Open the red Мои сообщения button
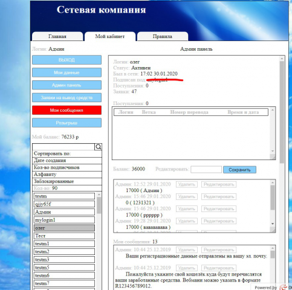Viewport: 292px width, 290px height. click(x=67, y=110)
